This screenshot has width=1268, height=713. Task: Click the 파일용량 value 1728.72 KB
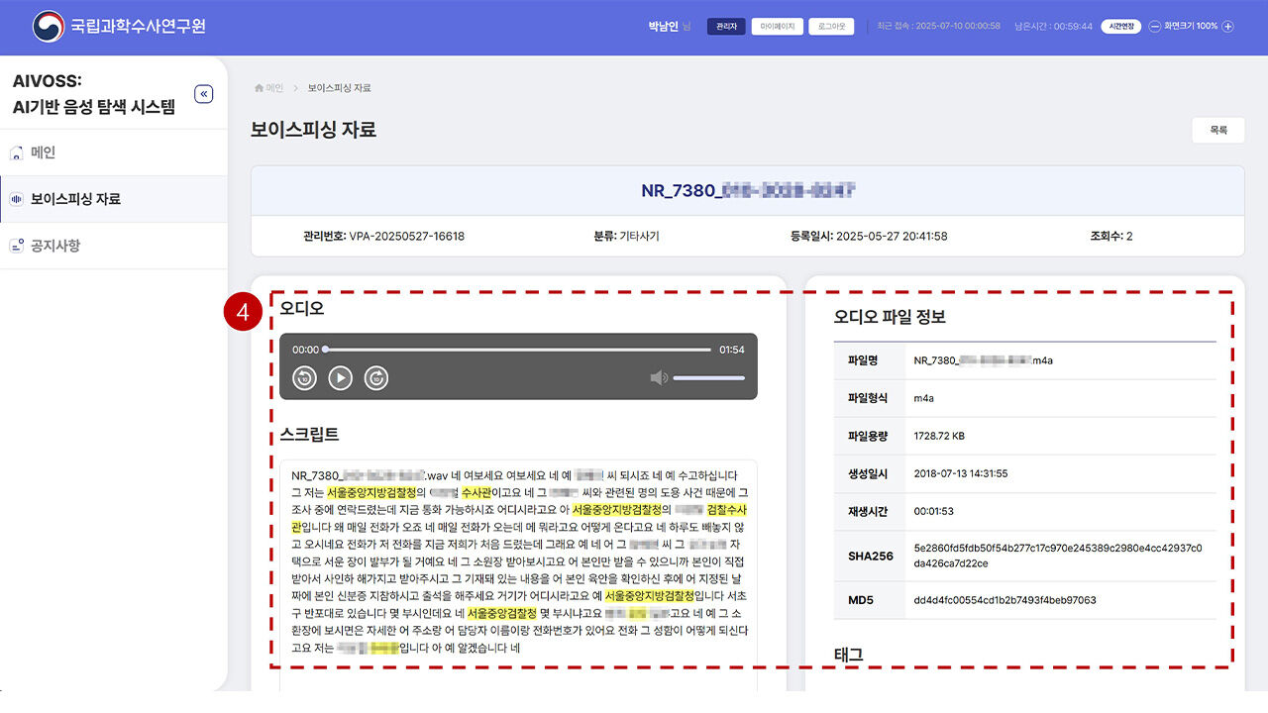(x=939, y=436)
